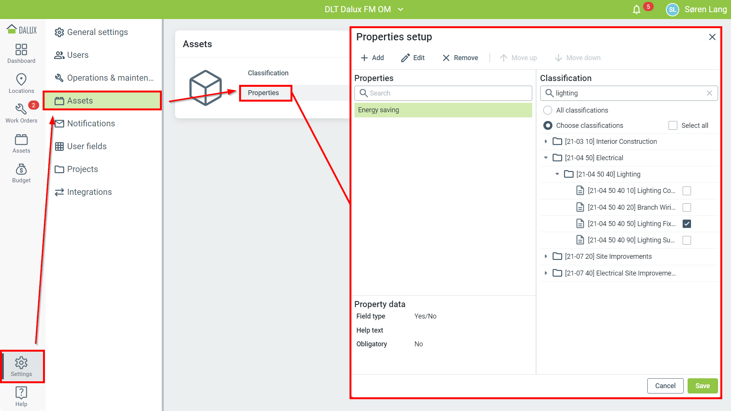Image resolution: width=731 pixels, height=411 pixels.
Task: Clear the lighting classification search
Action: click(709, 93)
